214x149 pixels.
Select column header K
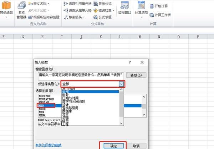[x=101, y=37]
